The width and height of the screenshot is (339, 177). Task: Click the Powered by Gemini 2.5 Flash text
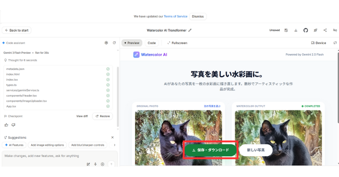[x=305, y=55]
